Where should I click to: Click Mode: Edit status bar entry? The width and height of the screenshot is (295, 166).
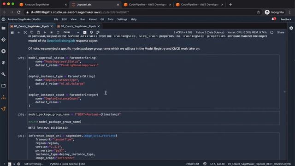tap(193, 164)
